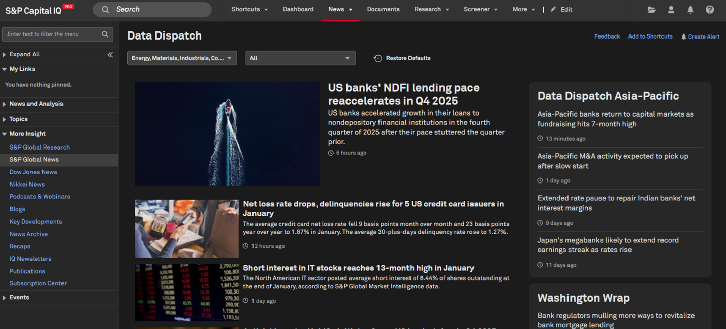Click the '13 minutes ago' timestamp
Screen dimensions: 726x329
565,139
